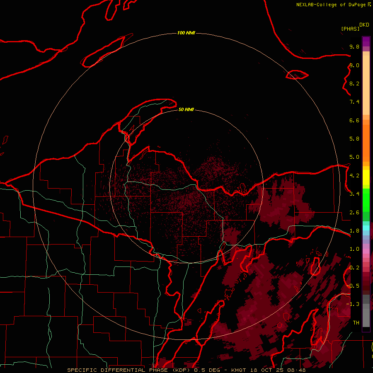Image resolution: width=373 pixels, height=373 pixels.
Task: Click the '9.8' color scale value
Action: point(354,47)
